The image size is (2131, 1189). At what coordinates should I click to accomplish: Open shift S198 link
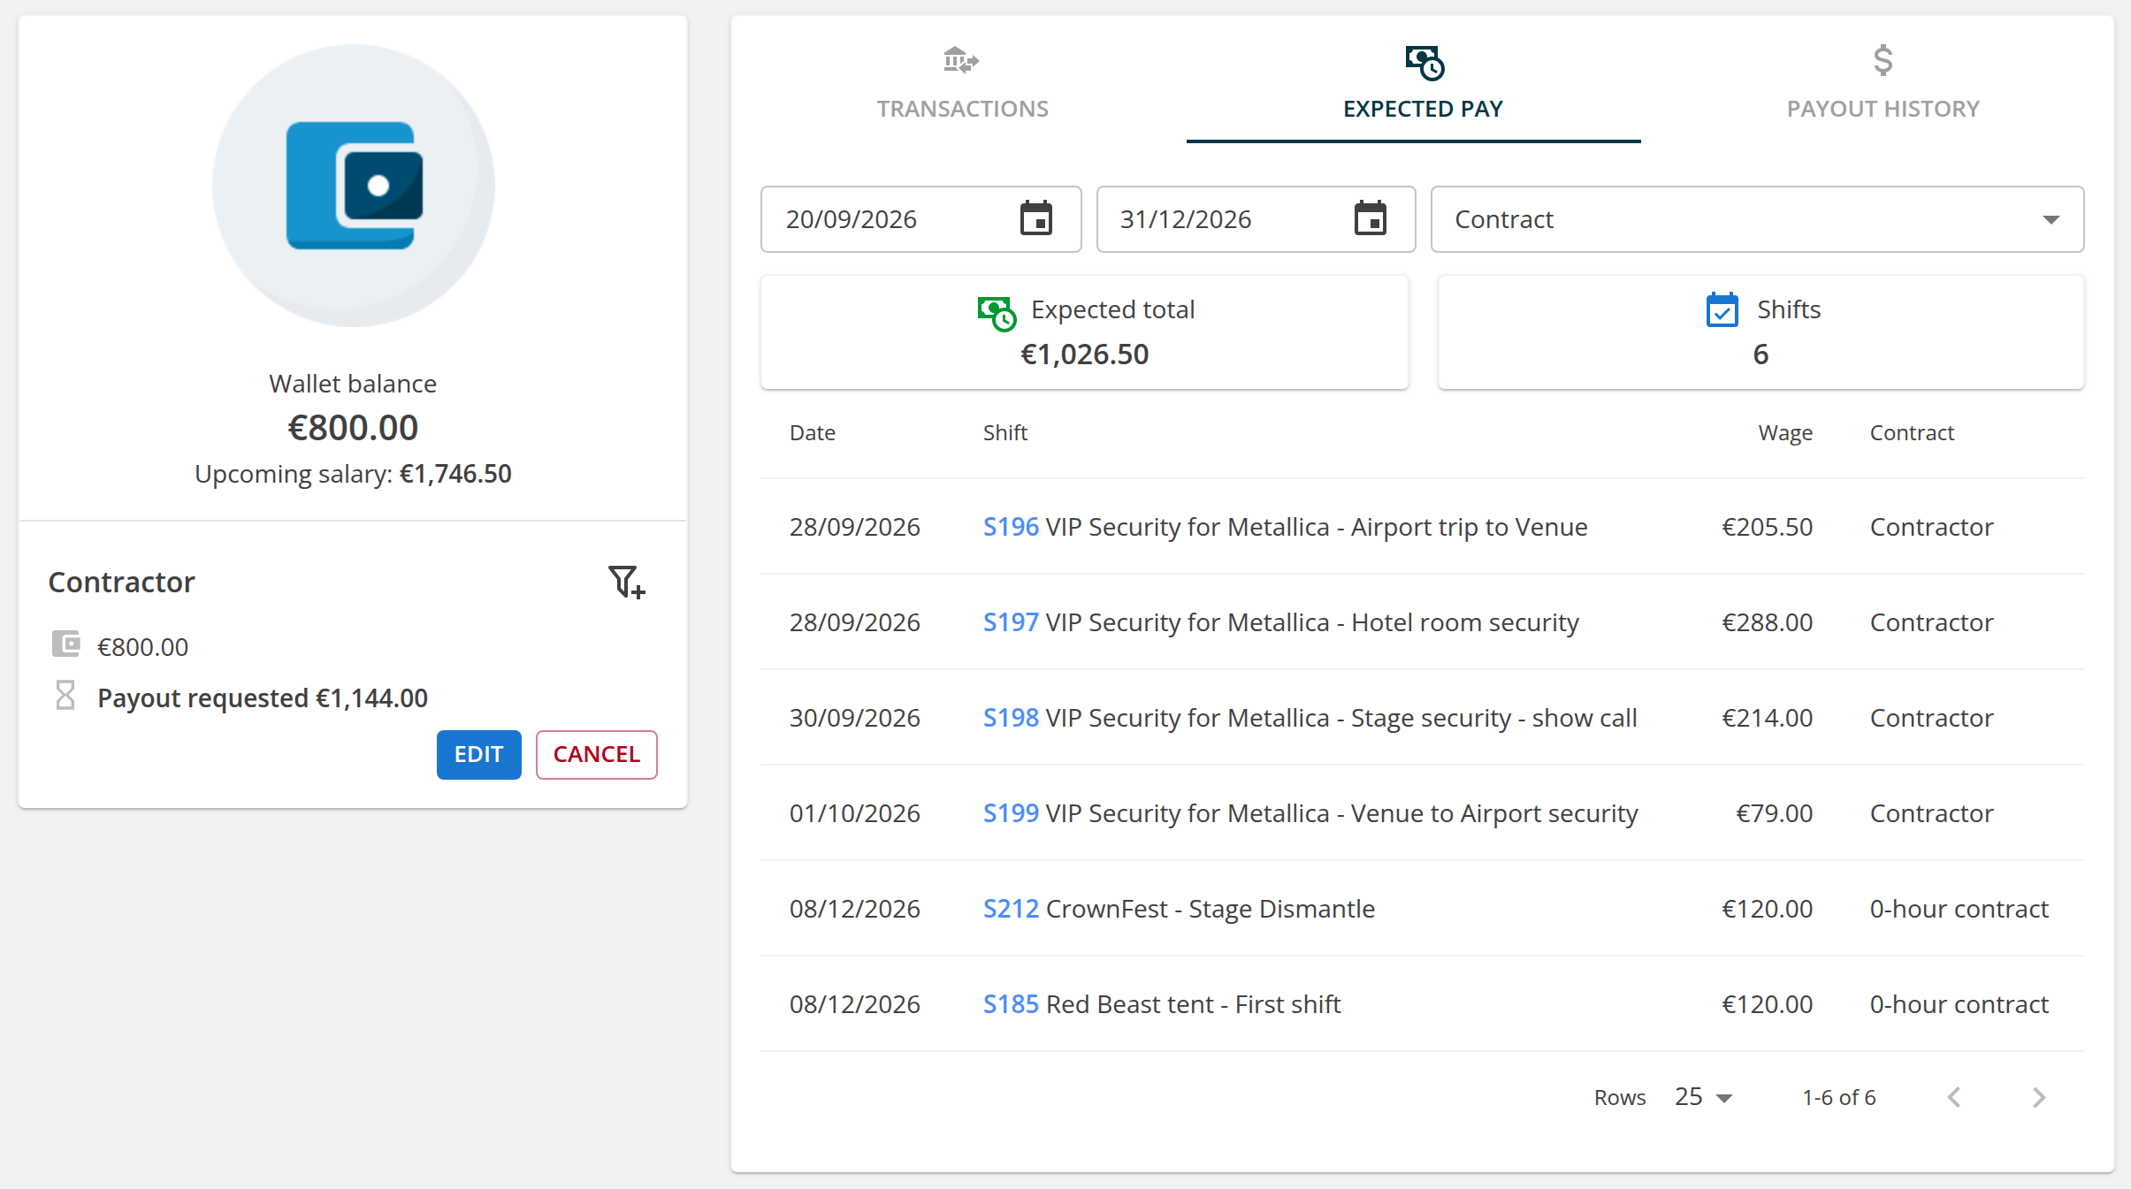pyautogui.click(x=1011, y=718)
